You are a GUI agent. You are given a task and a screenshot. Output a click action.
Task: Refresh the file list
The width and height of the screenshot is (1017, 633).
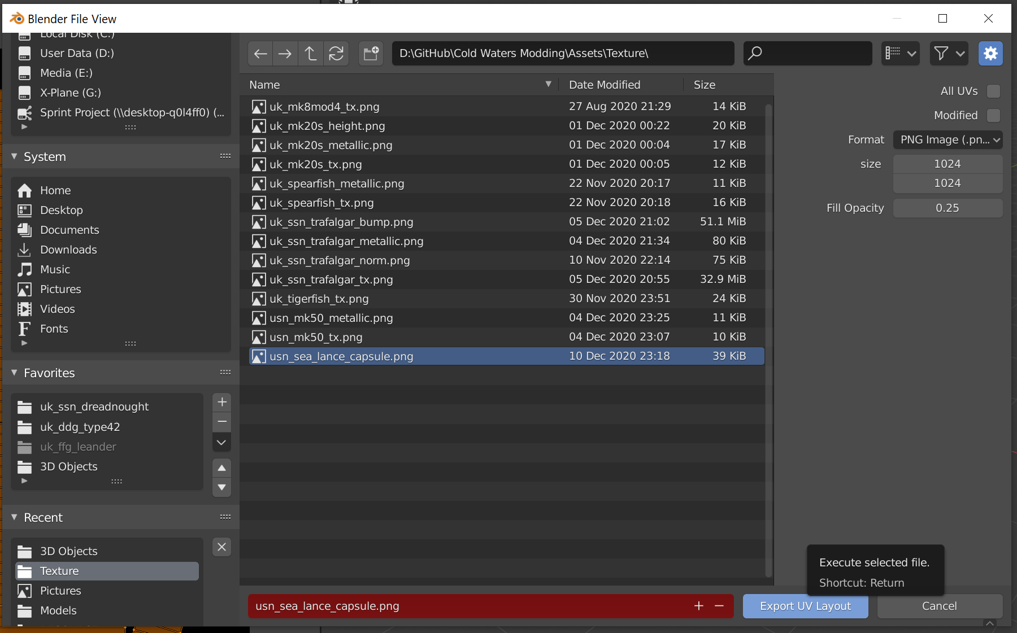[x=336, y=54]
